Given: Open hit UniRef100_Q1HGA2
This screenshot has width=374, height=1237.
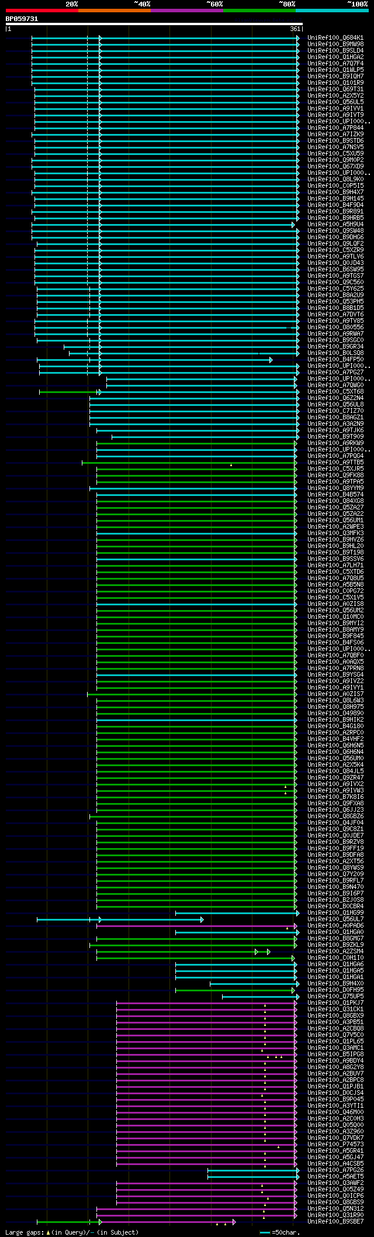Looking at the screenshot, I should coord(335,57).
